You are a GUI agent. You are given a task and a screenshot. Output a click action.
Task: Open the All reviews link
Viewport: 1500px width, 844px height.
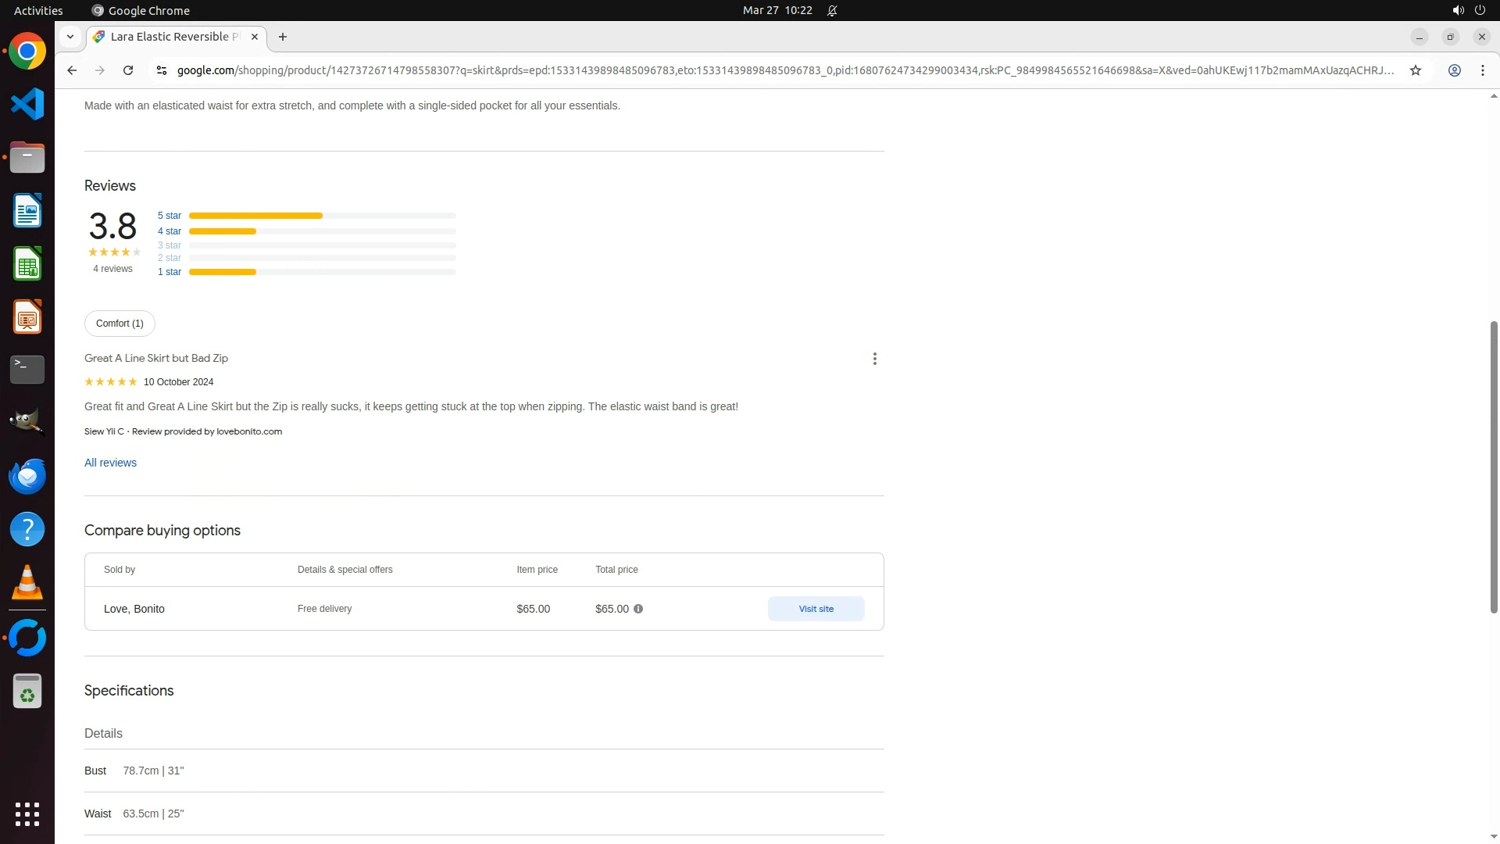click(x=110, y=463)
